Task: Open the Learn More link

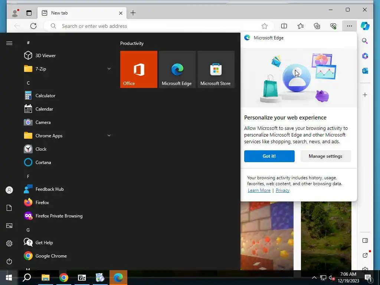Action: pyautogui.click(x=259, y=190)
